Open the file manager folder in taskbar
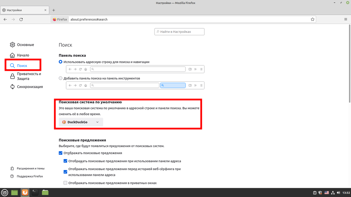351x197 pixels. click(45, 193)
